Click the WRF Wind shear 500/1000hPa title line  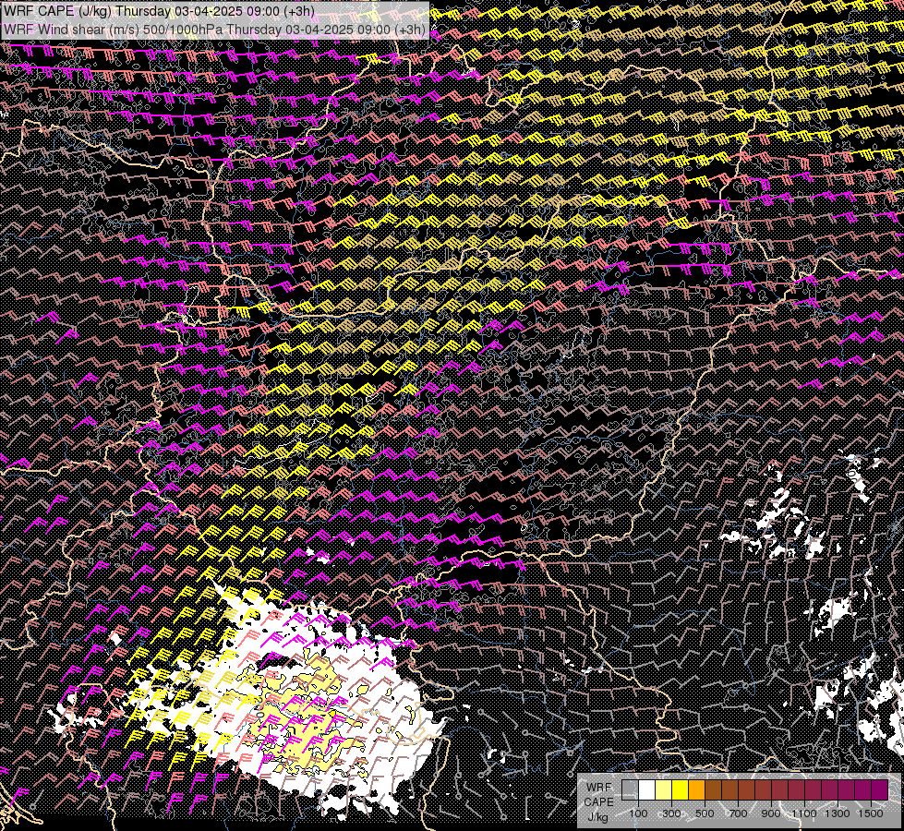click(x=214, y=30)
